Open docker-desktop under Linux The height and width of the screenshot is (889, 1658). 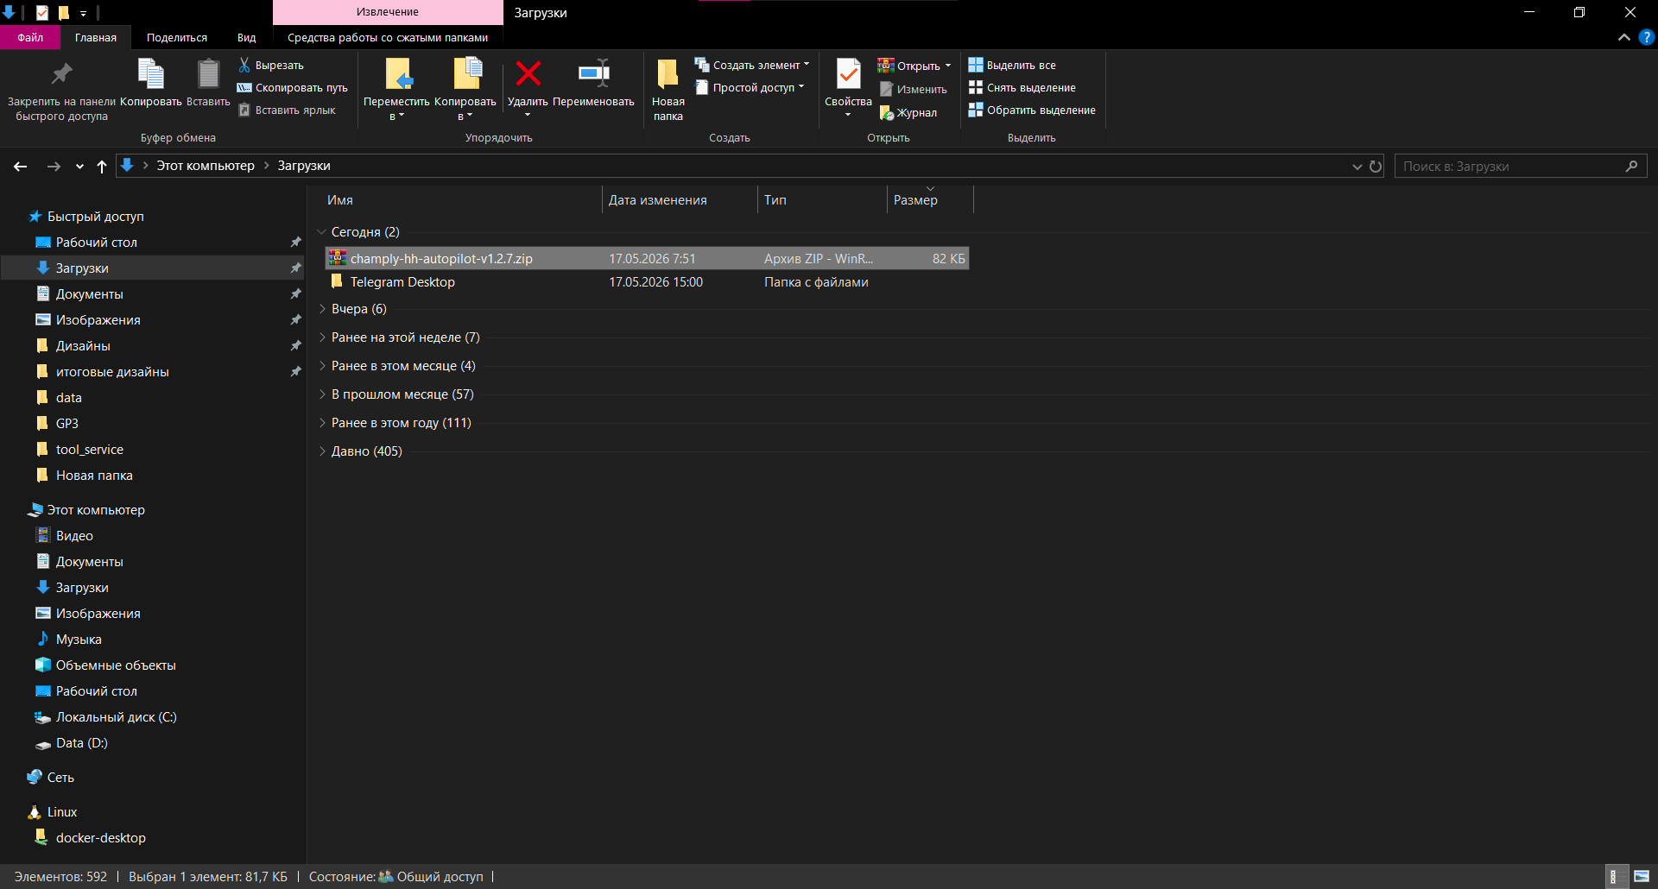pyautogui.click(x=100, y=838)
